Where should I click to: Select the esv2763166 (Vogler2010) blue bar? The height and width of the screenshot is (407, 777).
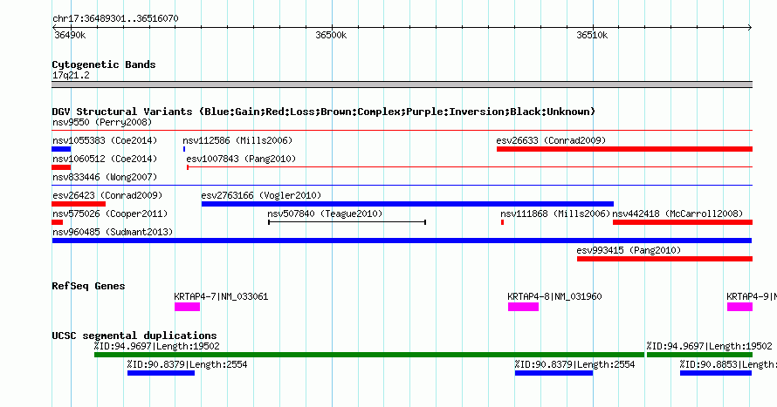point(408,204)
